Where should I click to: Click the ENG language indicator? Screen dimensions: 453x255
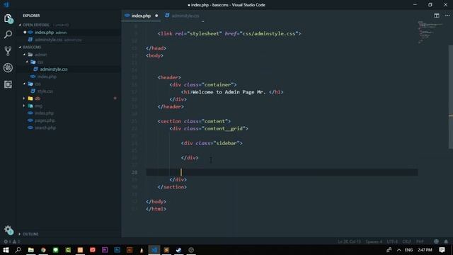point(408,250)
